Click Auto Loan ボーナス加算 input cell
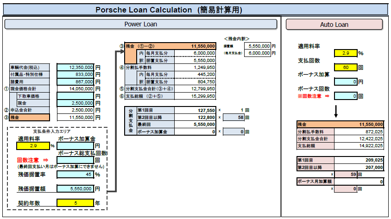 pyautogui.click(x=346, y=82)
